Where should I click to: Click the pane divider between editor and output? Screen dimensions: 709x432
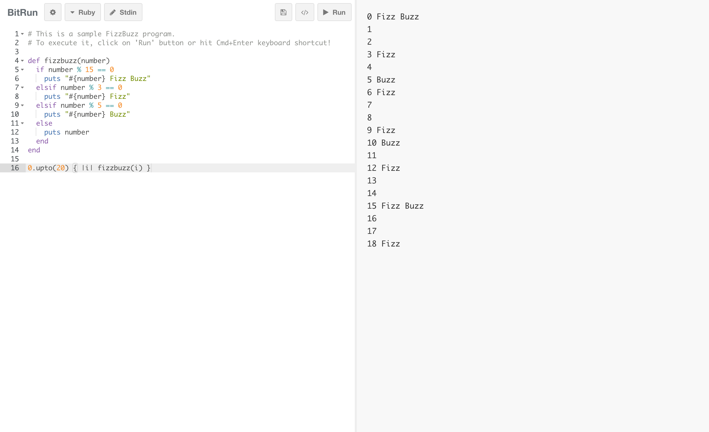pos(355,216)
